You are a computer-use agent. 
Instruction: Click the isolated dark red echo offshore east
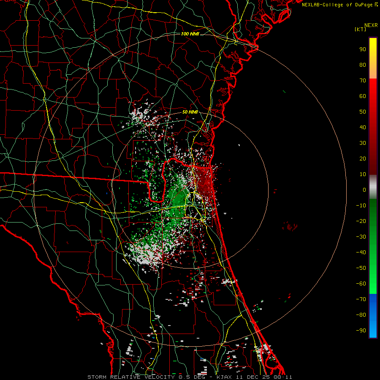pos(290,226)
